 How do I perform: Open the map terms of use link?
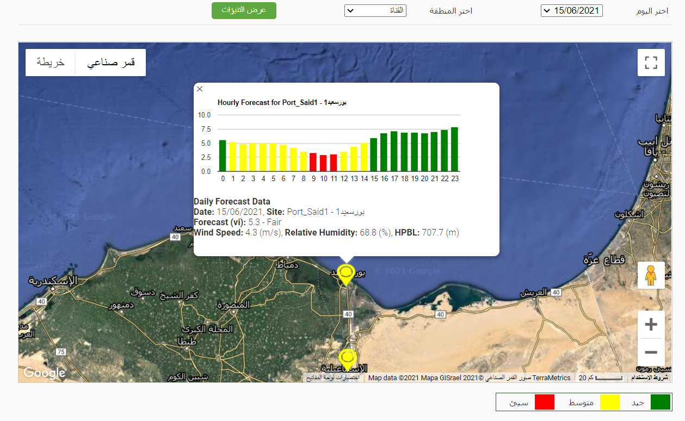pos(649,377)
